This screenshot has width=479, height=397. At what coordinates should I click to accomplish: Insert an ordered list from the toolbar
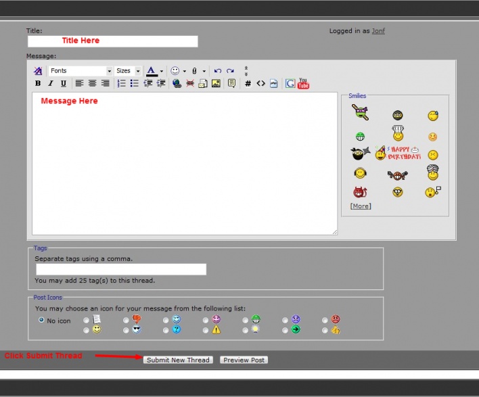click(x=122, y=84)
